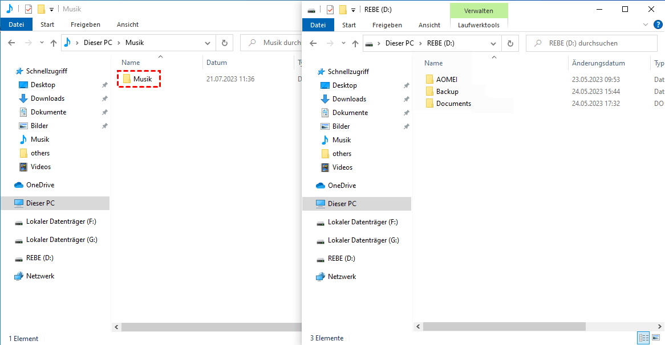Screen dimensions: 665x345
Task: Unpin Dokumente in REBE window sidebar
Action: click(406, 113)
